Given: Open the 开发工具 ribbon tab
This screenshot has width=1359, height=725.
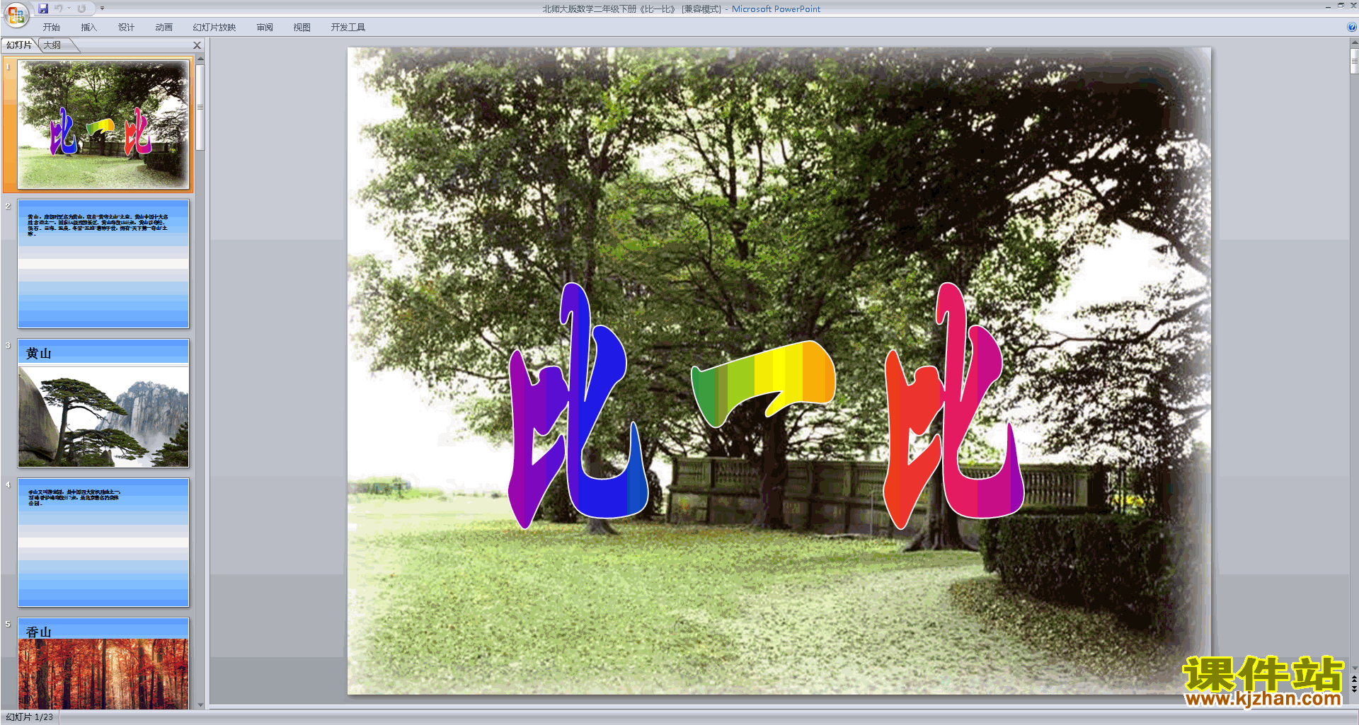Looking at the screenshot, I should 348,28.
